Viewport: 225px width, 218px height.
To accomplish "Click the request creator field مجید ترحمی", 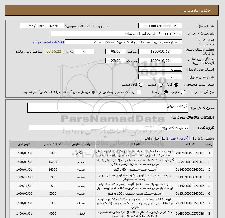I will click(124, 42).
